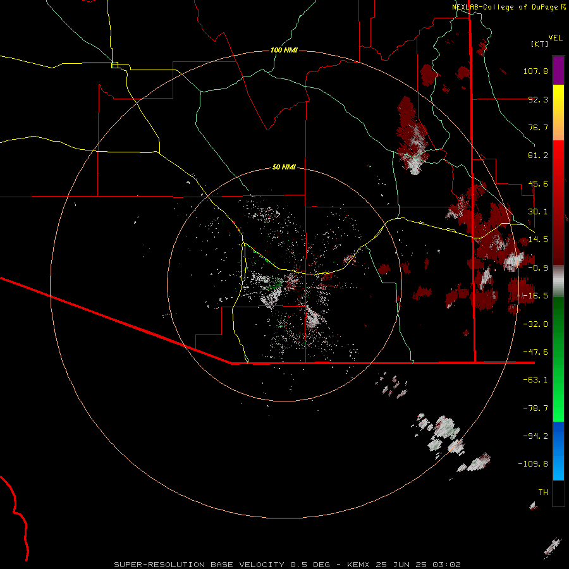Click the [KT] units label
The image size is (569, 569).
point(540,44)
